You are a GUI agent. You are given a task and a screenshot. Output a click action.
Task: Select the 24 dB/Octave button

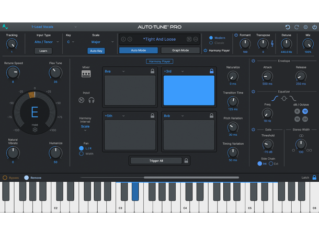(305, 119)
